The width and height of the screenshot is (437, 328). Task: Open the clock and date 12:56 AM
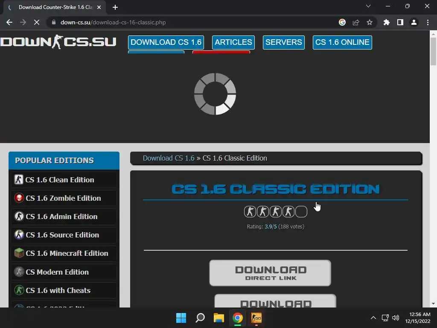(418, 318)
